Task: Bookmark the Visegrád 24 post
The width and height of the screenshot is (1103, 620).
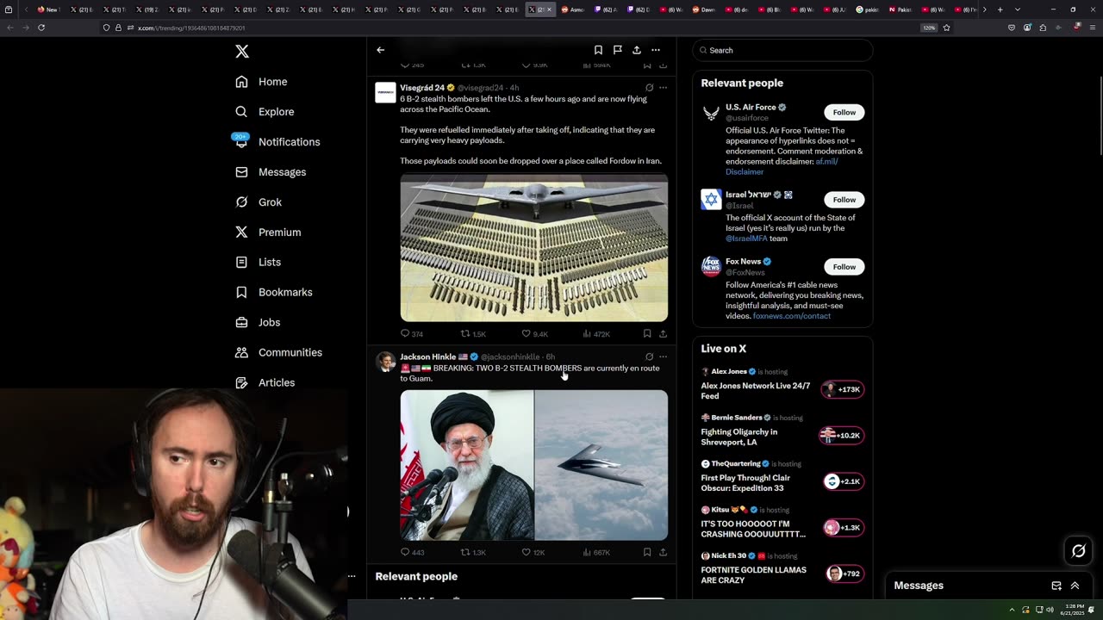Action: point(647,334)
